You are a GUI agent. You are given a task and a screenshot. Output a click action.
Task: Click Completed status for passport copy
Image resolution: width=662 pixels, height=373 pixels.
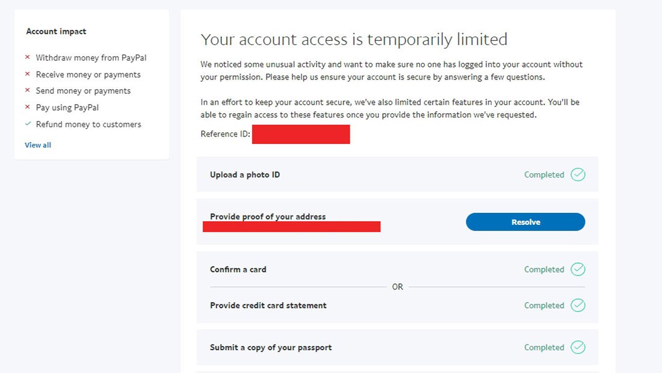544,348
